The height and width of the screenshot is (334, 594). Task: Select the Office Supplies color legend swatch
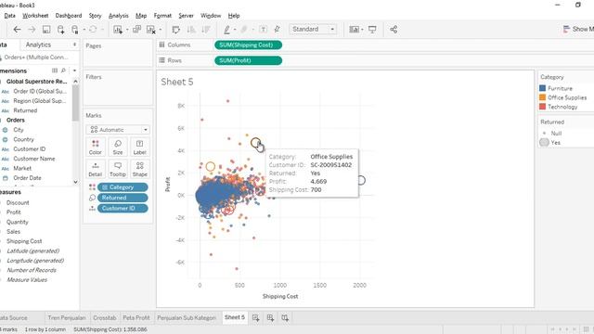point(542,97)
